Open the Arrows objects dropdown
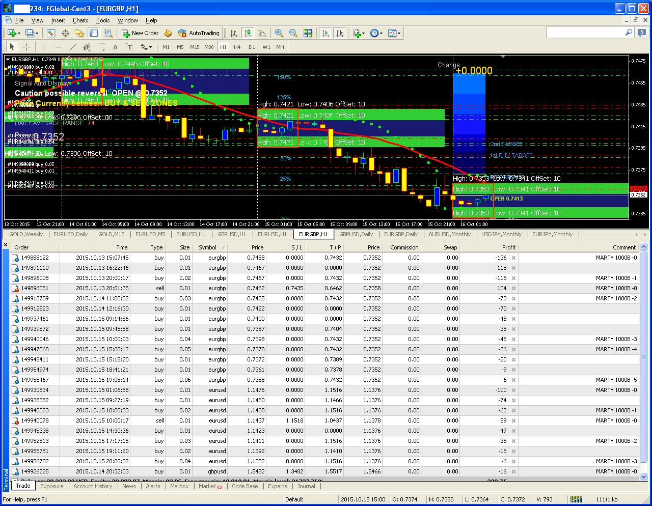The height and width of the screenshot is (506, 652). 146,47
